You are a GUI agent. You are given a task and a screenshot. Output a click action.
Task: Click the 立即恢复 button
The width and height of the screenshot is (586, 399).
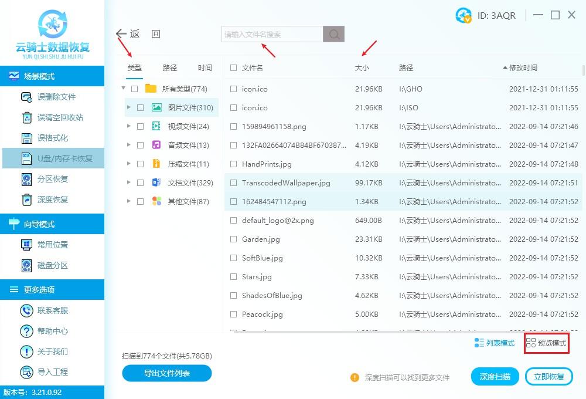click(549, 377)
